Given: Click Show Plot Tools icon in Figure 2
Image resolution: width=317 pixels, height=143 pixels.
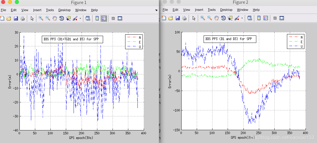Looking at the screenshot, I should tap(281, 18).
